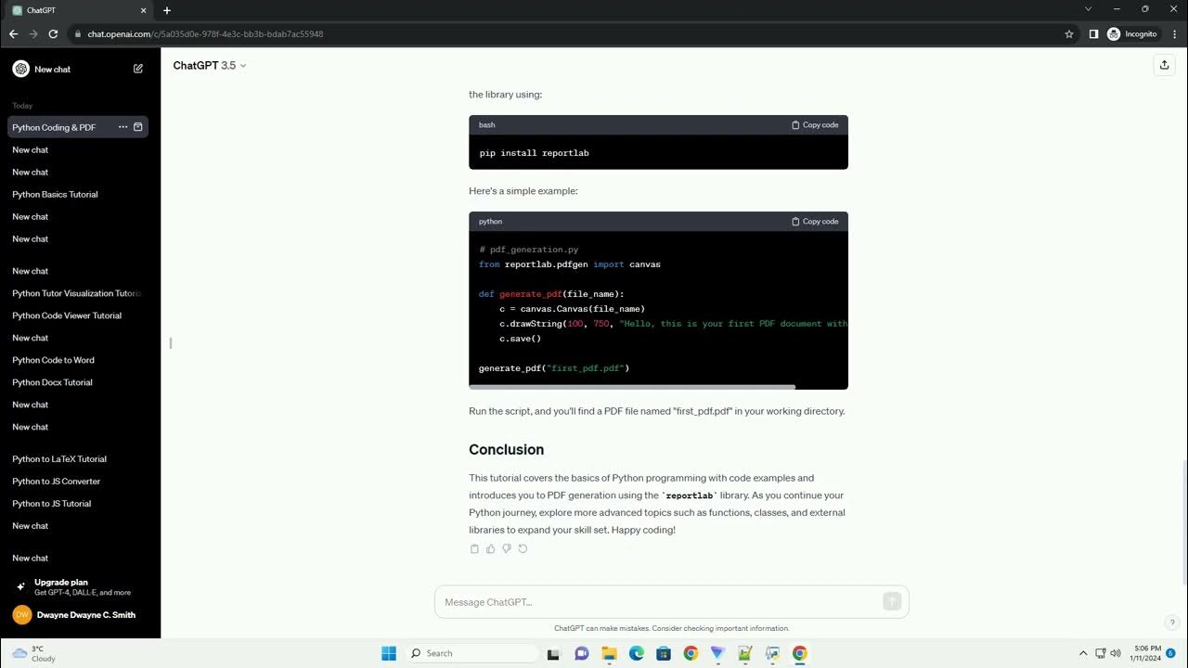Image resolution: width=1188 pixels, height=668 pixels.
Task: Bookmark this page with the star icon
Action: pos(1069,33)
